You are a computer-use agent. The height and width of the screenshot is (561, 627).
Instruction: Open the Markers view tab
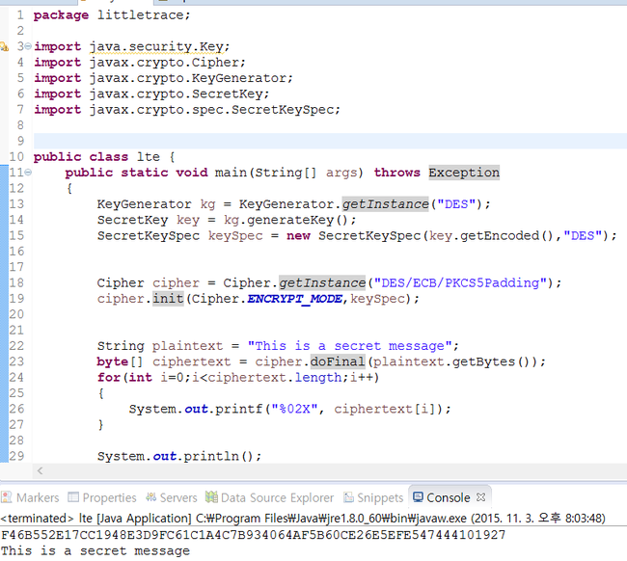[x=38, y=497]
